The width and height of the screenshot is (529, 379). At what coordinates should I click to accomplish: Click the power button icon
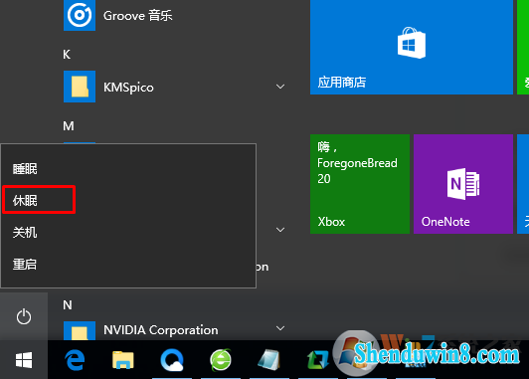pyautogui.click(x=24, y=316)
